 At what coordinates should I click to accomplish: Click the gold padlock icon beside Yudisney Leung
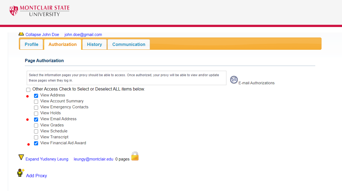pyautogui.click(x=135, y=156)
